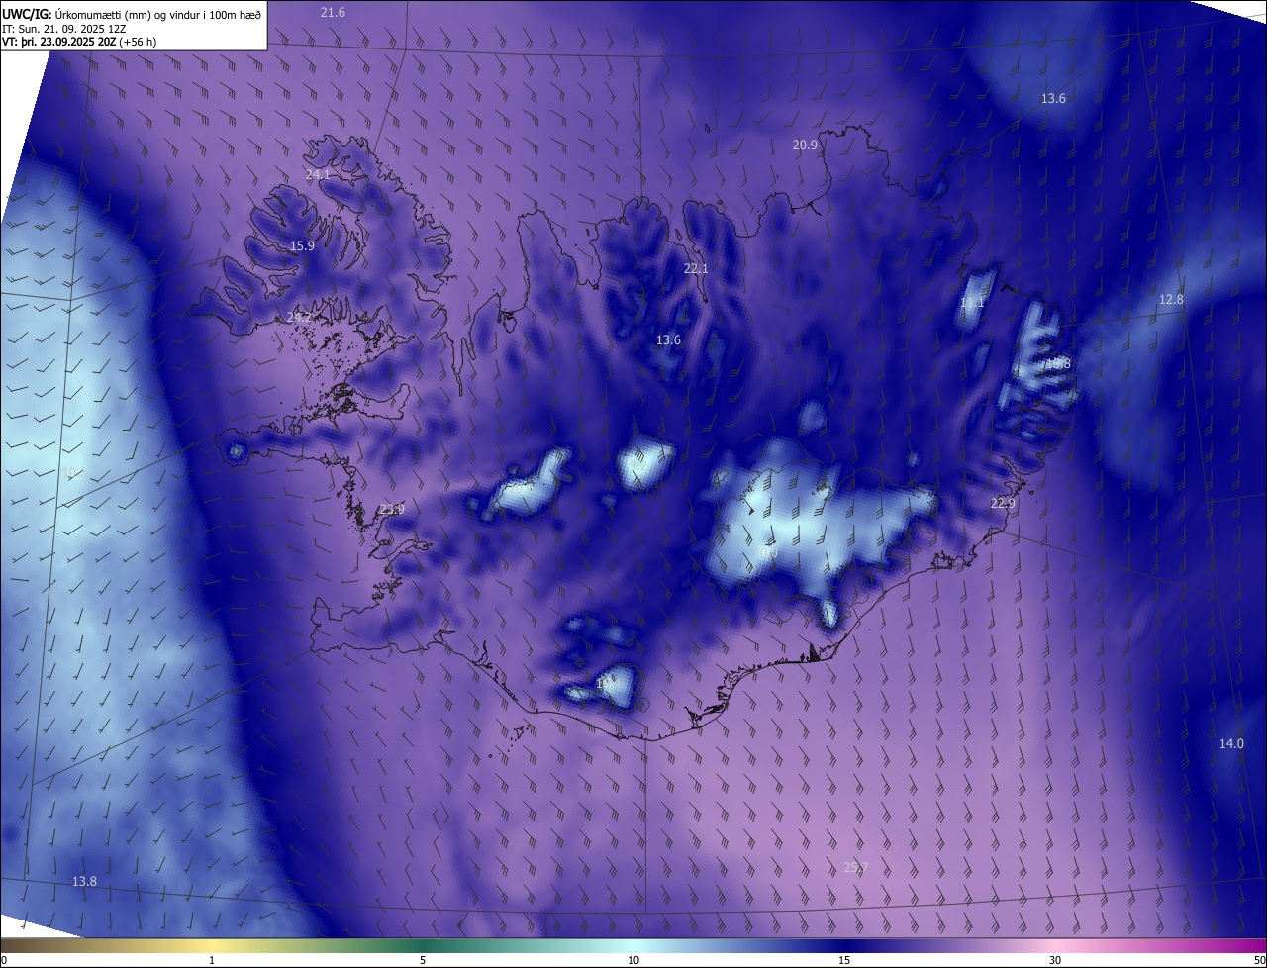Click the 10 tick label on the color scale
Viewport: 1267px width, 968px height.
(633, 960)
